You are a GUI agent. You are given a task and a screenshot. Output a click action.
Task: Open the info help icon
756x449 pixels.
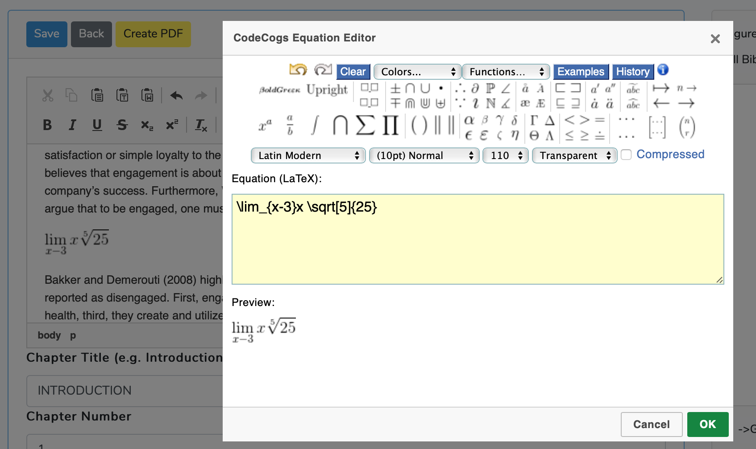tap(663, 70)
